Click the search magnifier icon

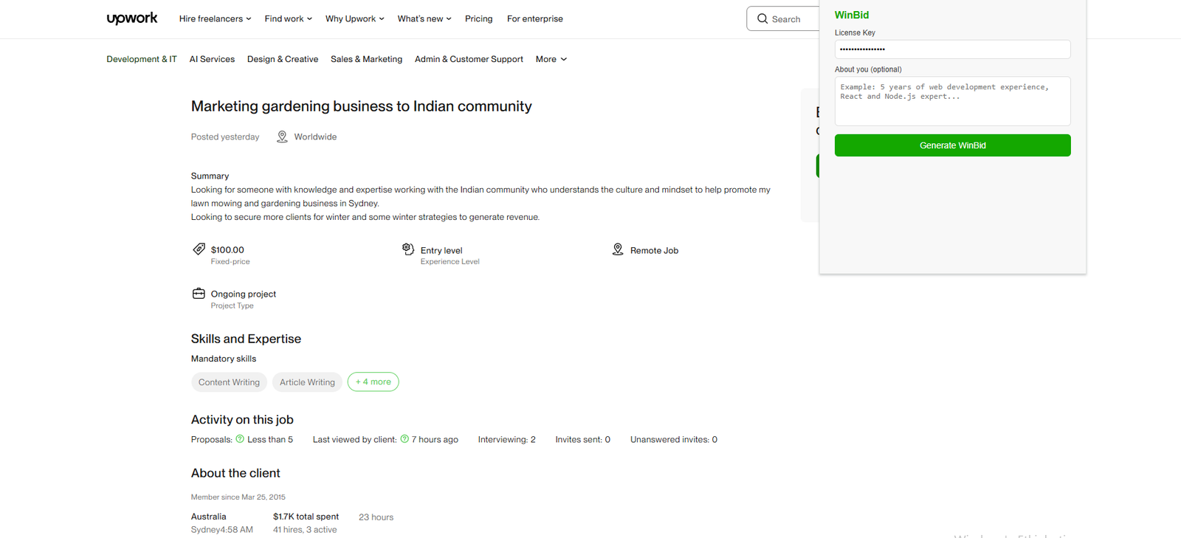coord(762,18)
